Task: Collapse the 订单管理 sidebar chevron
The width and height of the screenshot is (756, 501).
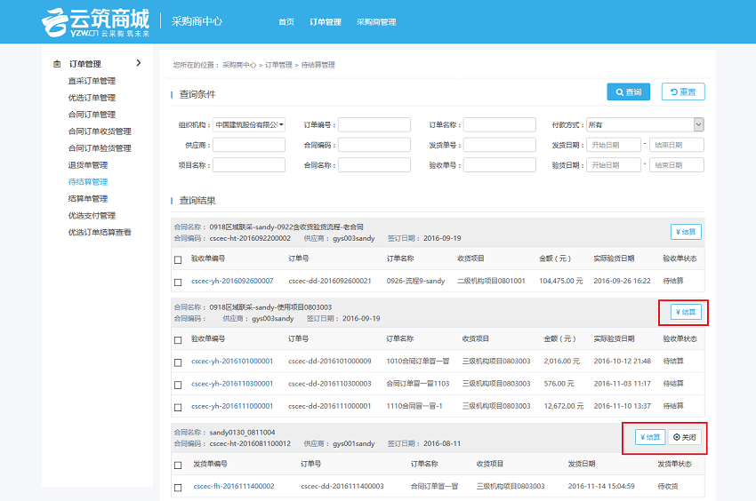Action: click(138, 63)
